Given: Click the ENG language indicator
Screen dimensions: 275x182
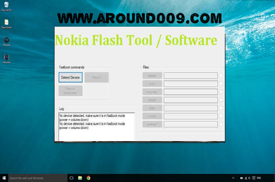Looking at the screenshot, I should tap(259, 178).
